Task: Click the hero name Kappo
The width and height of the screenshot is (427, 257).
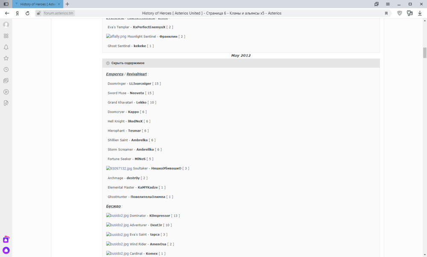Action: [x=133, y=112]
